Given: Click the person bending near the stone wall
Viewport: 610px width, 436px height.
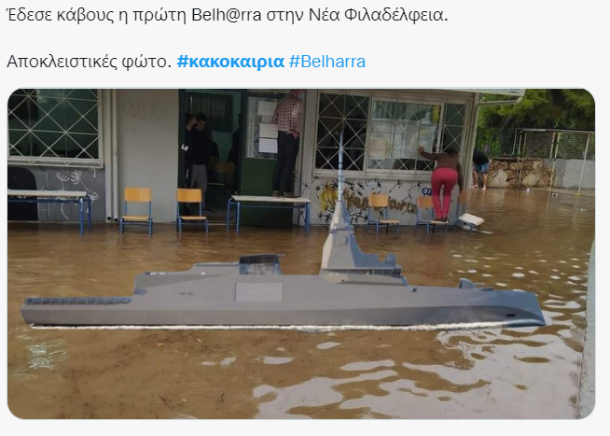Looking at the screenshot, I should (x=481, y=169).
